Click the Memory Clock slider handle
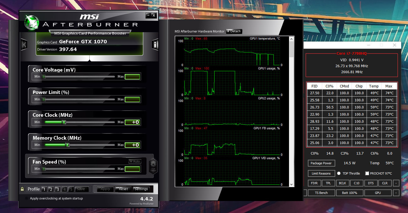The height and width of the screenshot is (213, 408). pos(68,145)
